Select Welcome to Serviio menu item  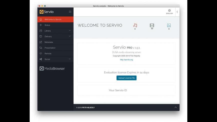click(x=55, y=19)
